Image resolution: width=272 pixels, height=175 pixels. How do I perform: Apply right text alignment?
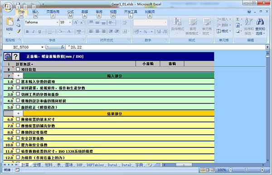click(103, 31)
